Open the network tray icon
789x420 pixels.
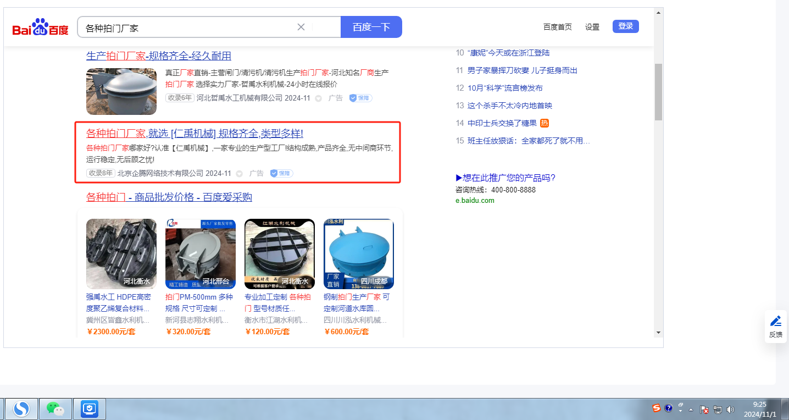pyautogui.click(x=718, y=409)
